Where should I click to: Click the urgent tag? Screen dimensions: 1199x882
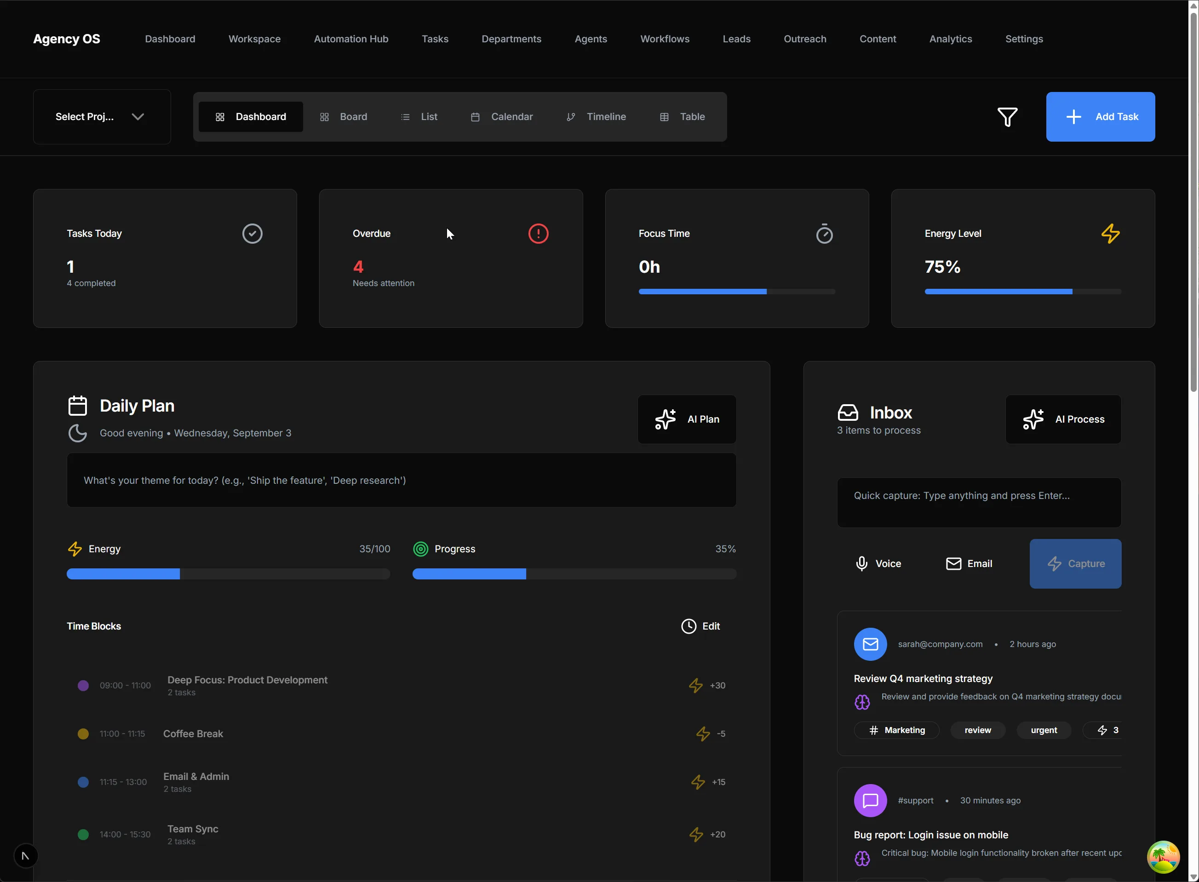point(1044,730)
